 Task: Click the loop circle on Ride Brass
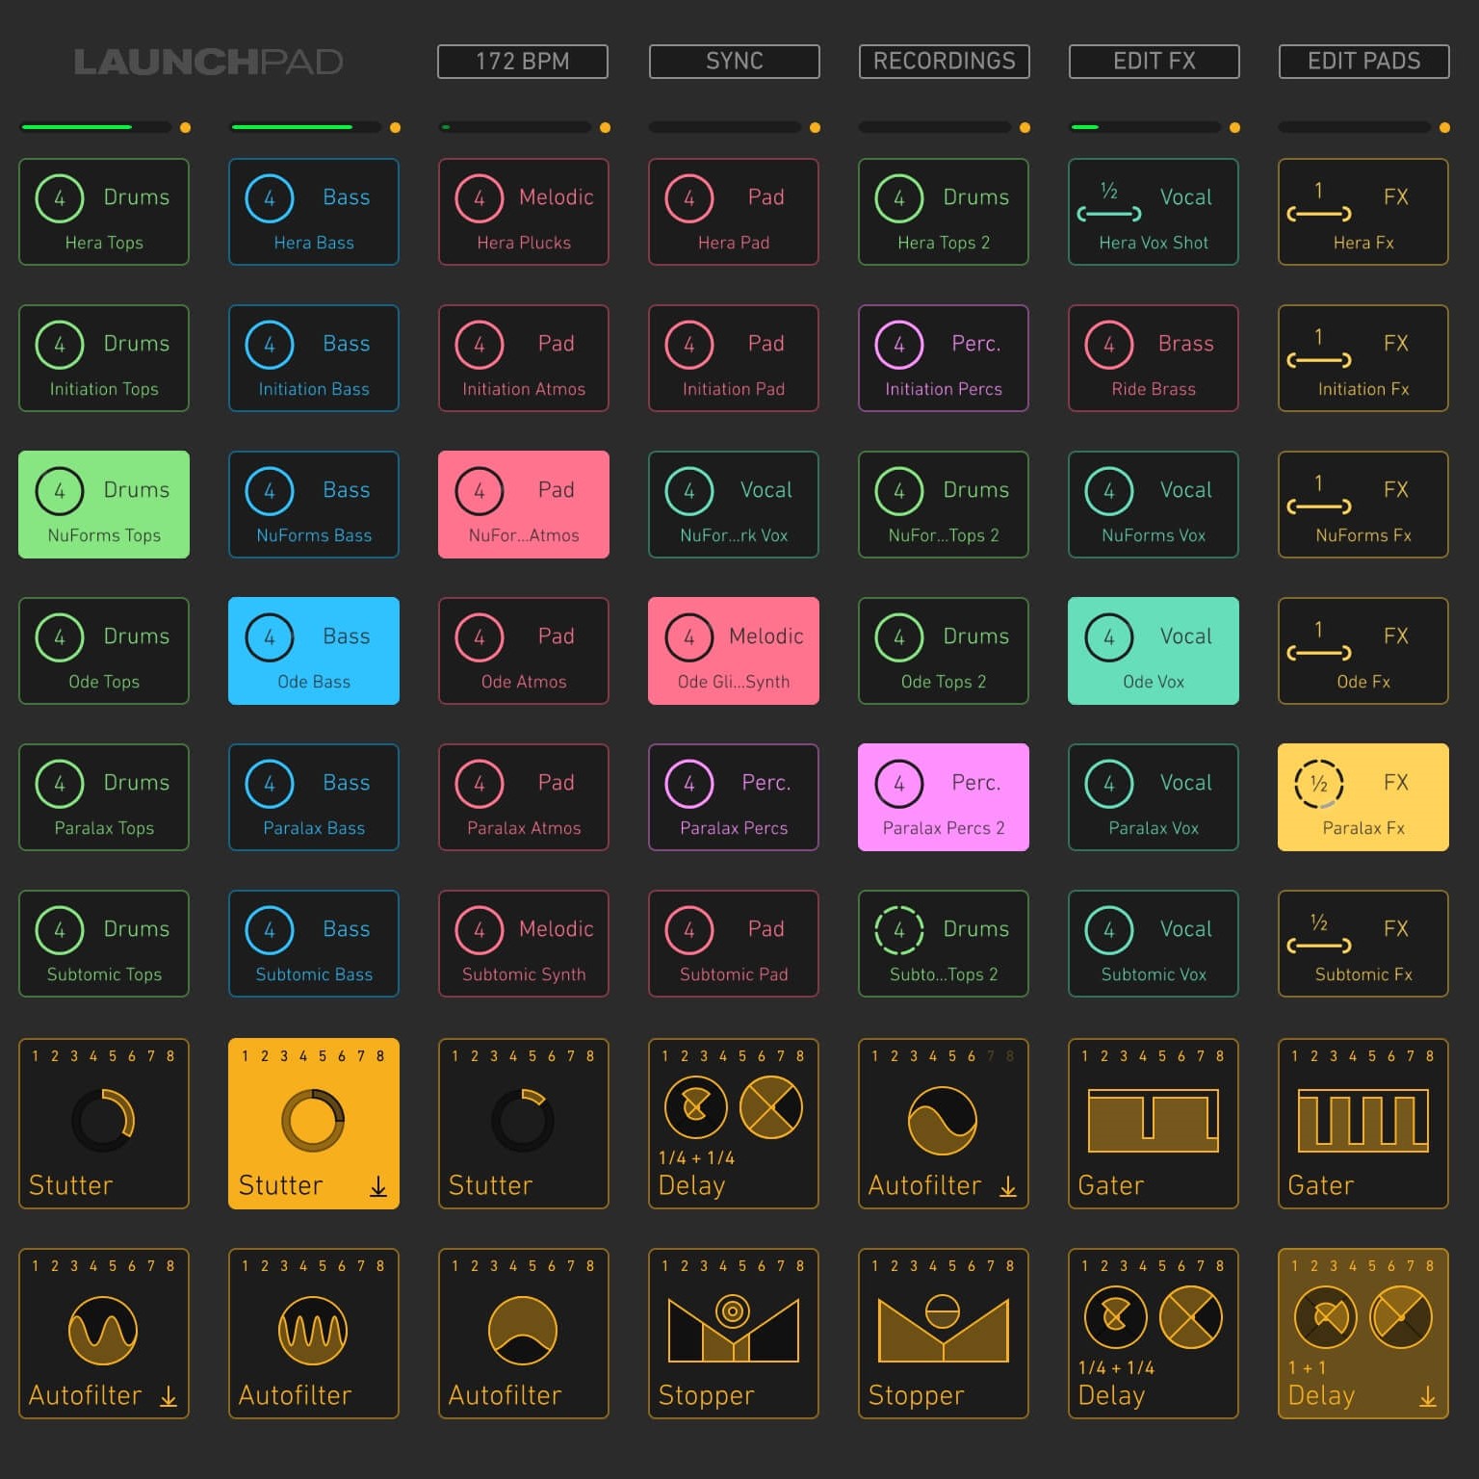coord(1109,345)
